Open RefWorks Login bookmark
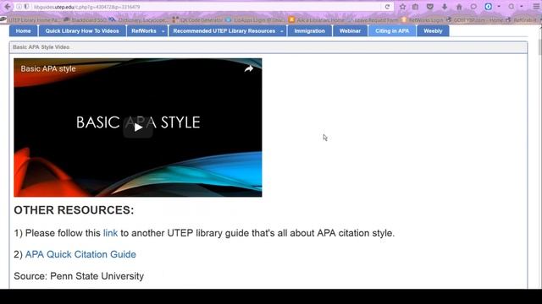The width and height of the screenshot is (542, 304). [423, 20]
